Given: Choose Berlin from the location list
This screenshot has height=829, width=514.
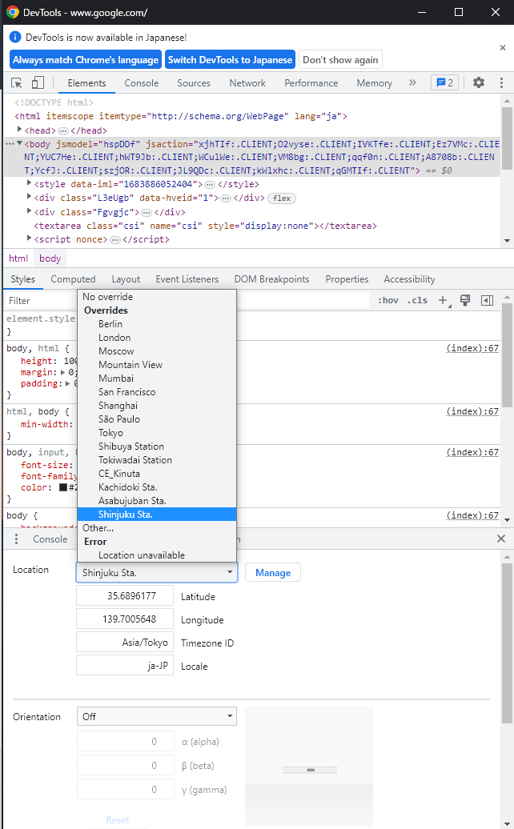Looking at the screenshot, I should coord(157,323).
